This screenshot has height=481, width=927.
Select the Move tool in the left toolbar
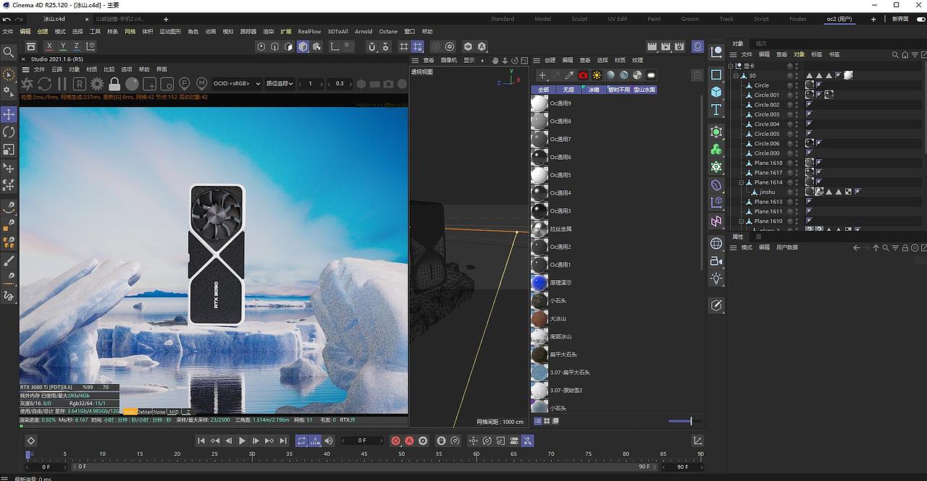(x=9, y=114)
